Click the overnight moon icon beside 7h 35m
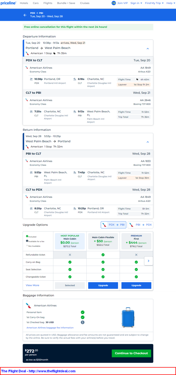The height and width of the screenshot is (375, 176). tap(54, 53)
